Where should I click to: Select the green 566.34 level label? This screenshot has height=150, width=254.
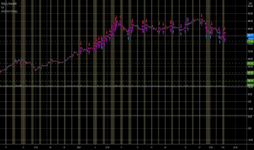pyautogui.click(x=250, y=81)
